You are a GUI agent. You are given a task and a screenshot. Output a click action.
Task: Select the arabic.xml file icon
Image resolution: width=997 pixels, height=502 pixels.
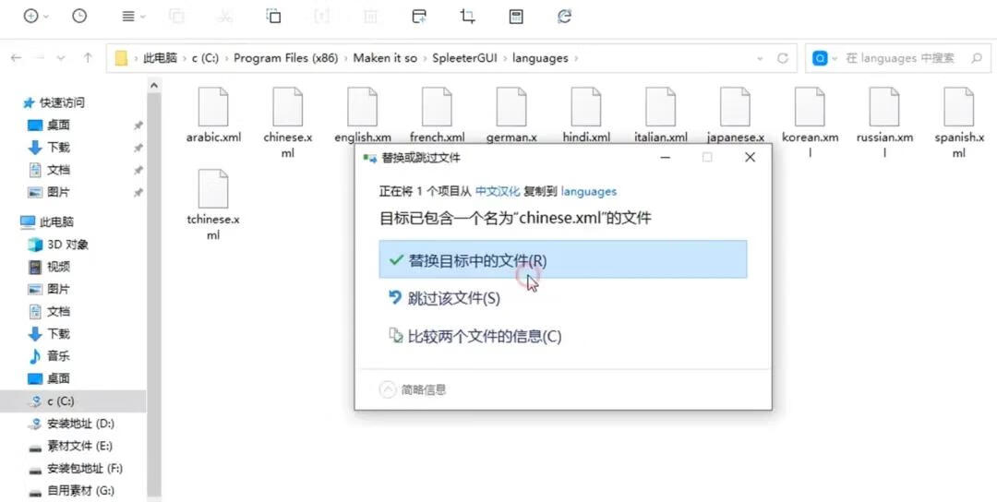tap(213, 107)
